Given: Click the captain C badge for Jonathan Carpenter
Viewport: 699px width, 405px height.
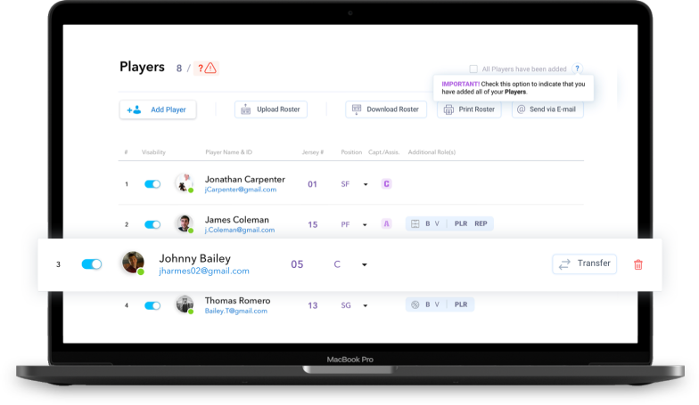Looking at the screenshot, I should pos(387,184).
